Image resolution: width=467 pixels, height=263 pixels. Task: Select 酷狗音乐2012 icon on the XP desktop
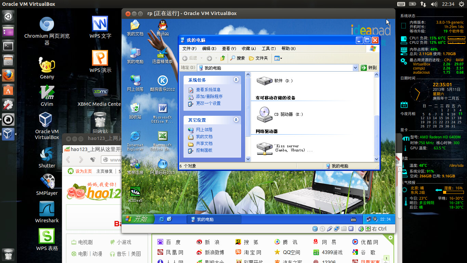[162, 83]
